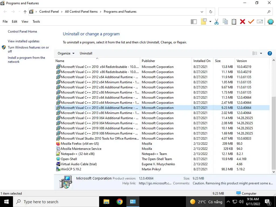Show hidden tray icons chevron
Viewport: 276px width, 207px height.
228,202
